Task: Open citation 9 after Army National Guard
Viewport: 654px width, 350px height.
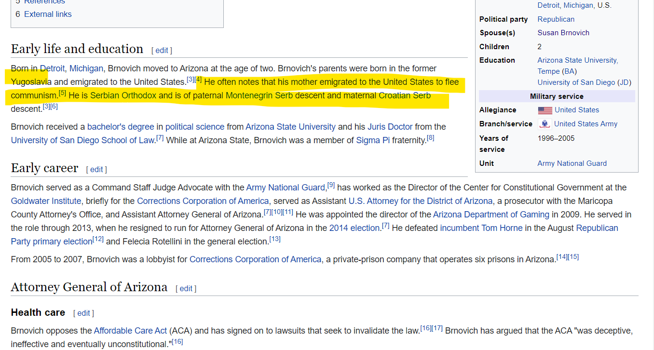Action: tap(331, 185)
